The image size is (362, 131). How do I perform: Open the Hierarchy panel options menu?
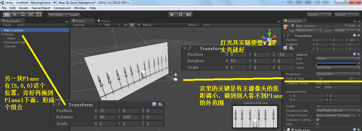[x=66, y=21]
